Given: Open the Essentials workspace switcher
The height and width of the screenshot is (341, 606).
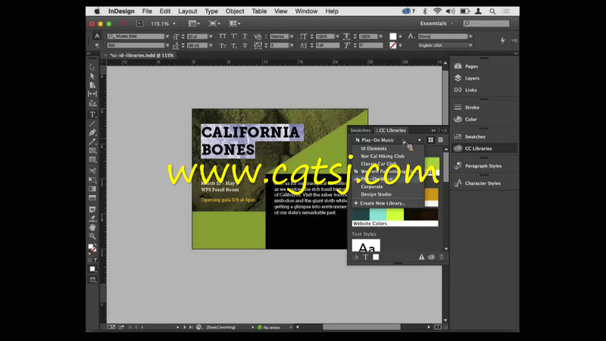Looking at the screenshot, I should [x=436, y=23].
